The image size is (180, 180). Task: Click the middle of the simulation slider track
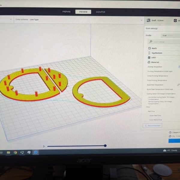click(76, 146)
